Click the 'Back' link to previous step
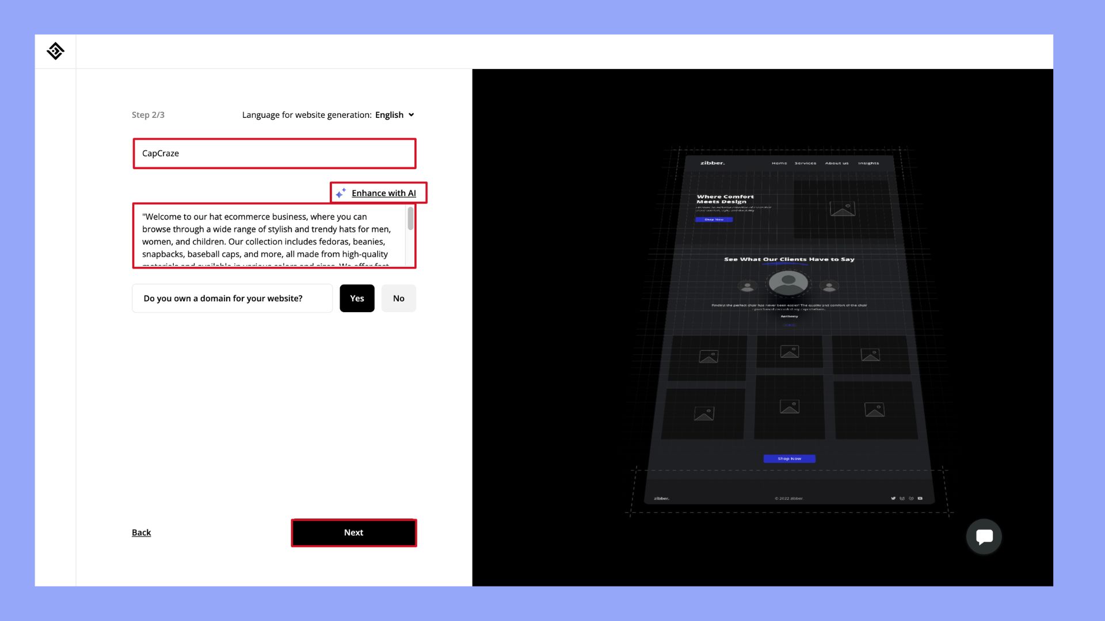The width and height of the screenshot is (1105, 621). point(141,532)
